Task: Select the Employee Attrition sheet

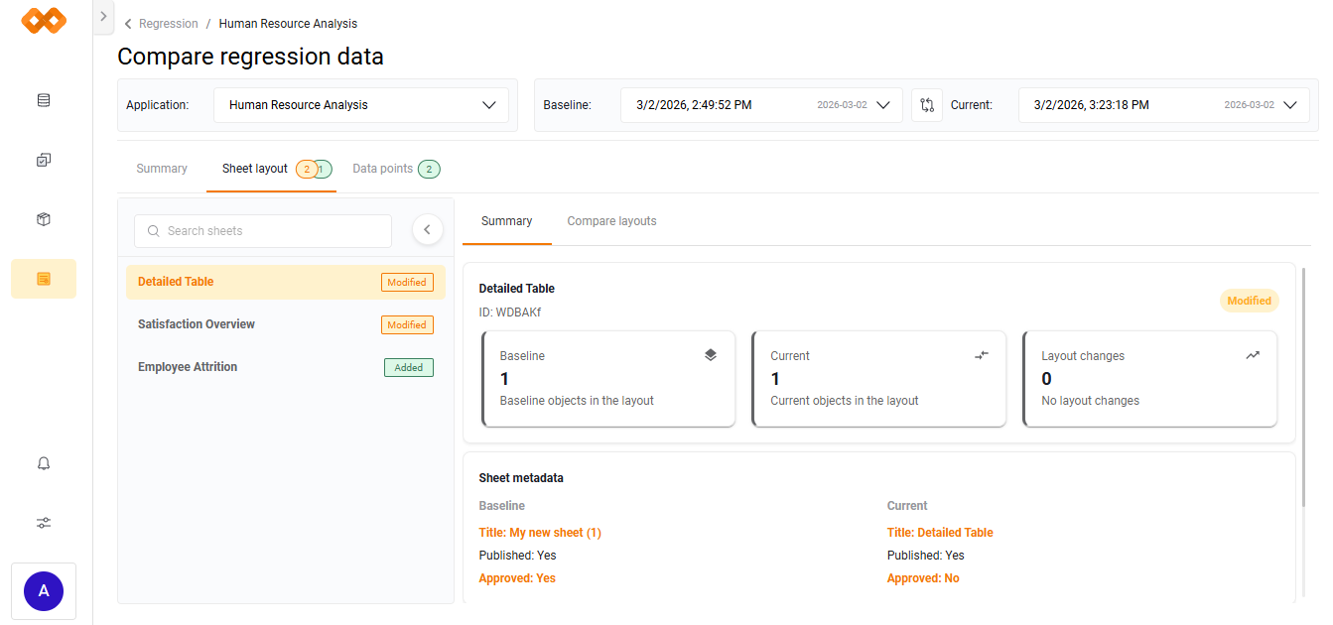Action: (x=188, y=367)
